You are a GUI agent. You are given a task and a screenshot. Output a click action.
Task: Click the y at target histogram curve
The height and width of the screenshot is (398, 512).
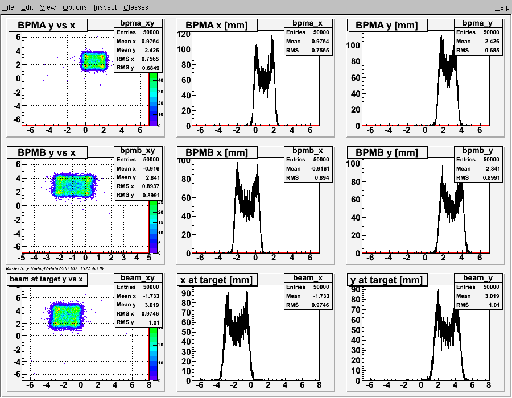pyautogui.click(x=447, y=336)
